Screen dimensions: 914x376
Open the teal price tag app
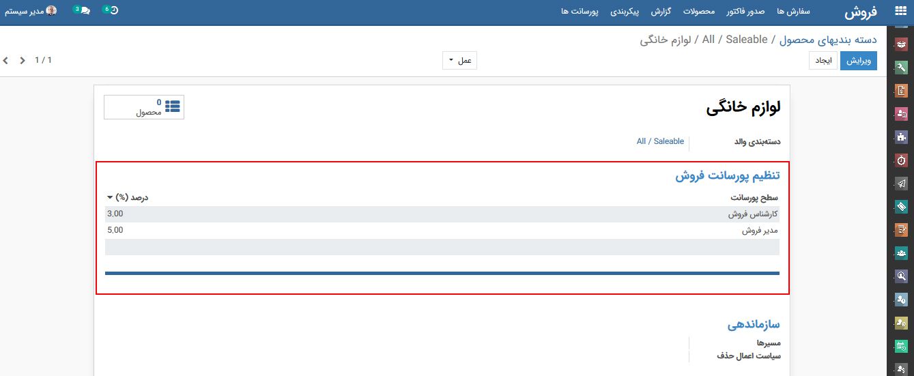point(901,207)
